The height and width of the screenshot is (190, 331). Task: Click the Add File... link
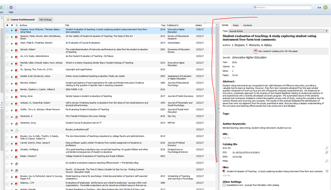point(227,176)
